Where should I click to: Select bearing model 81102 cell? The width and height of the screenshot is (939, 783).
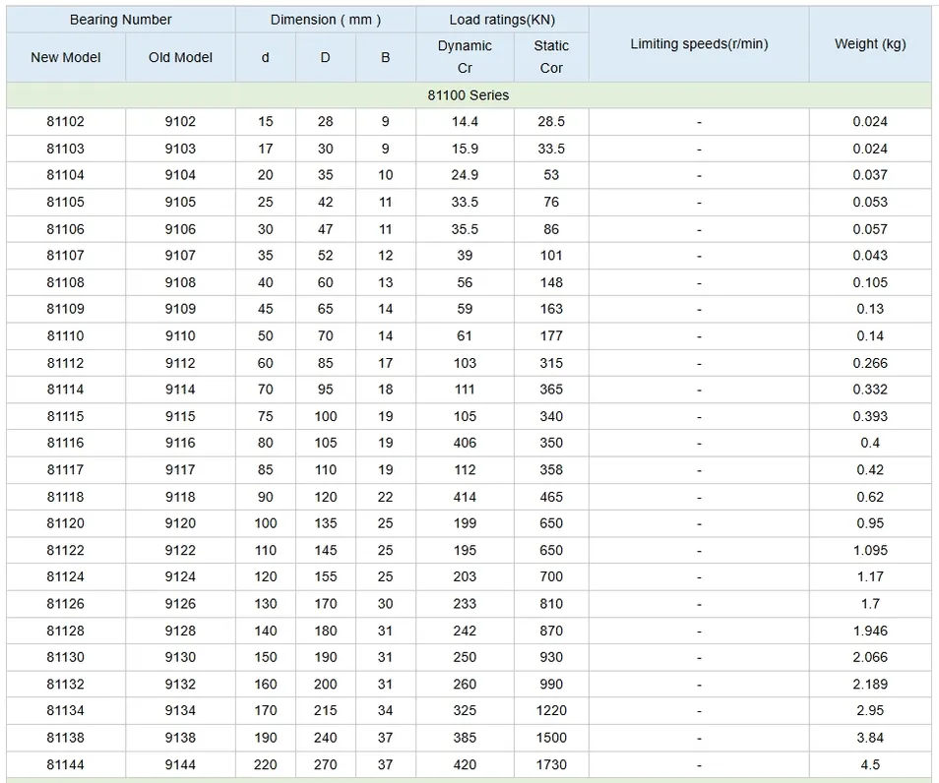(66, 122)
